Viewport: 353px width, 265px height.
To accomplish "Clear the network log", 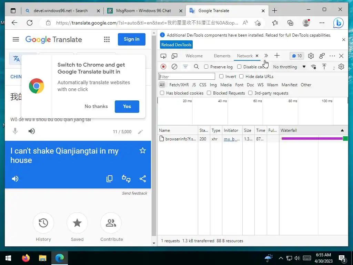I will click(174, 67).
